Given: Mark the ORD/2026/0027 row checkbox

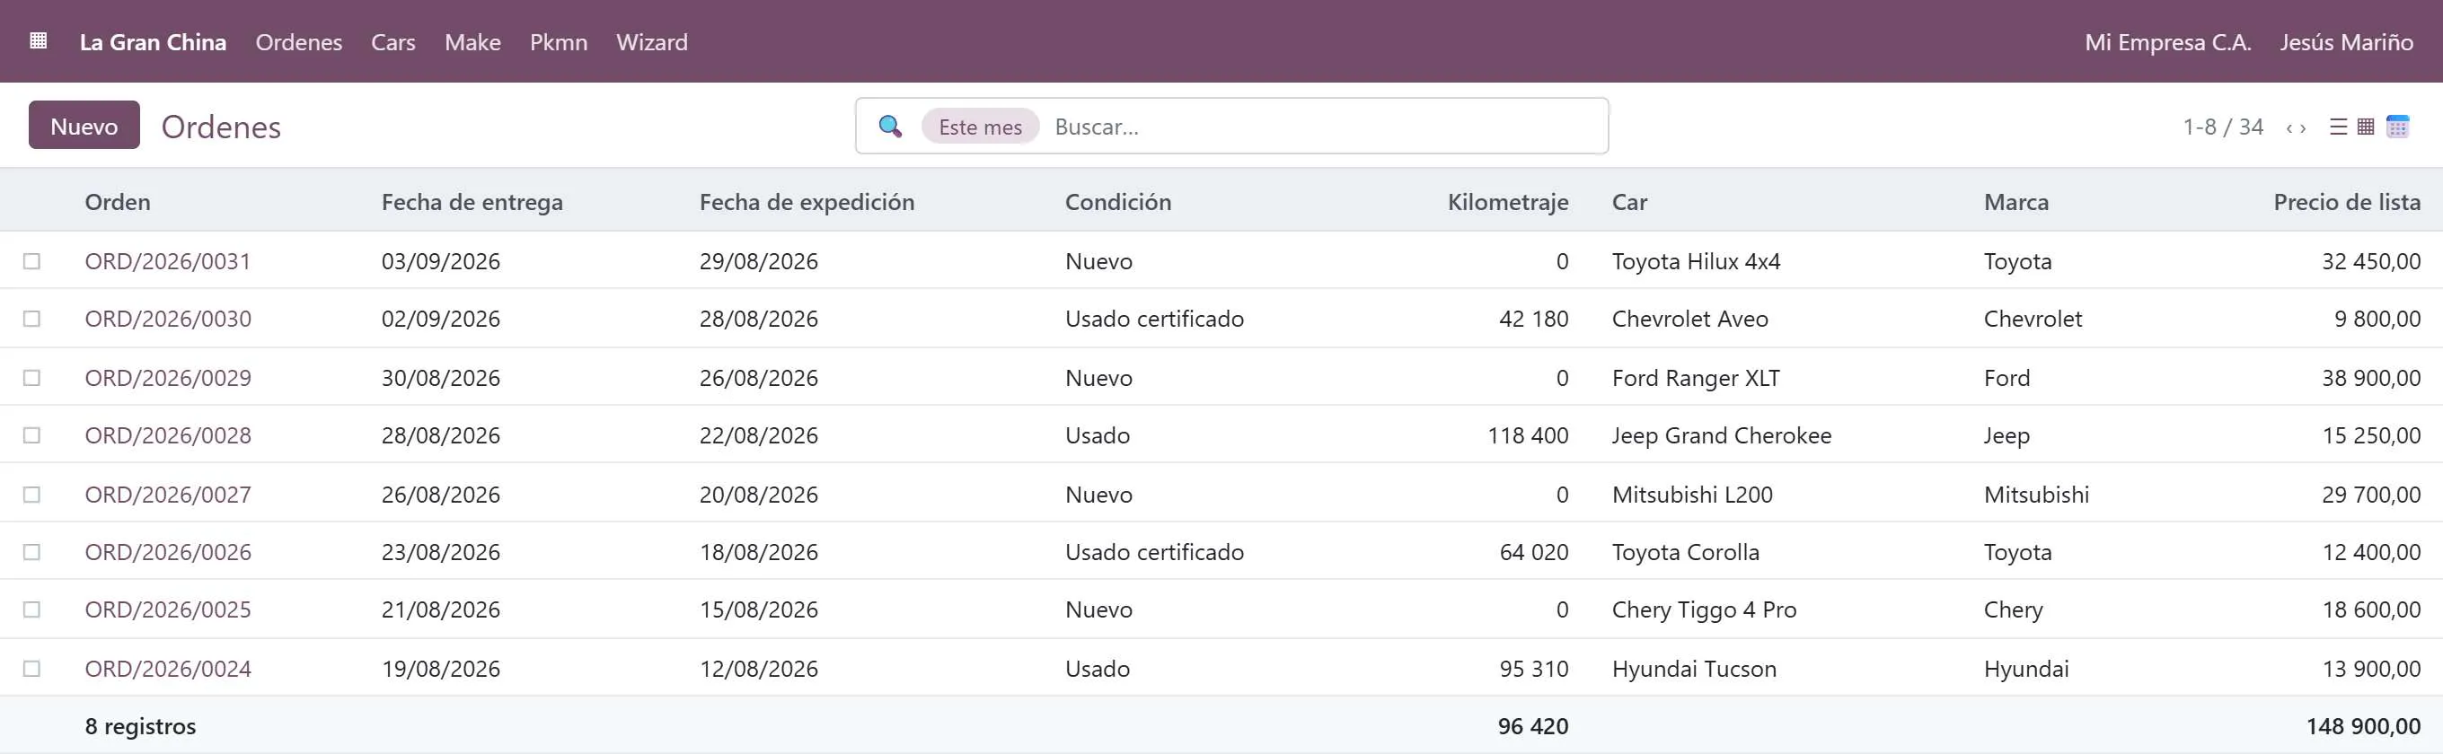Looking at the screenshot, I should click(x=32, y=494).
